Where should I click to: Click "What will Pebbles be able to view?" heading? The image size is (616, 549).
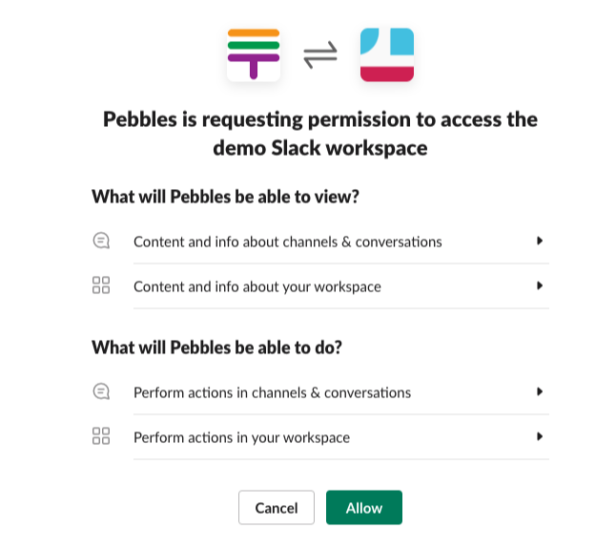(x=225, y=197)
